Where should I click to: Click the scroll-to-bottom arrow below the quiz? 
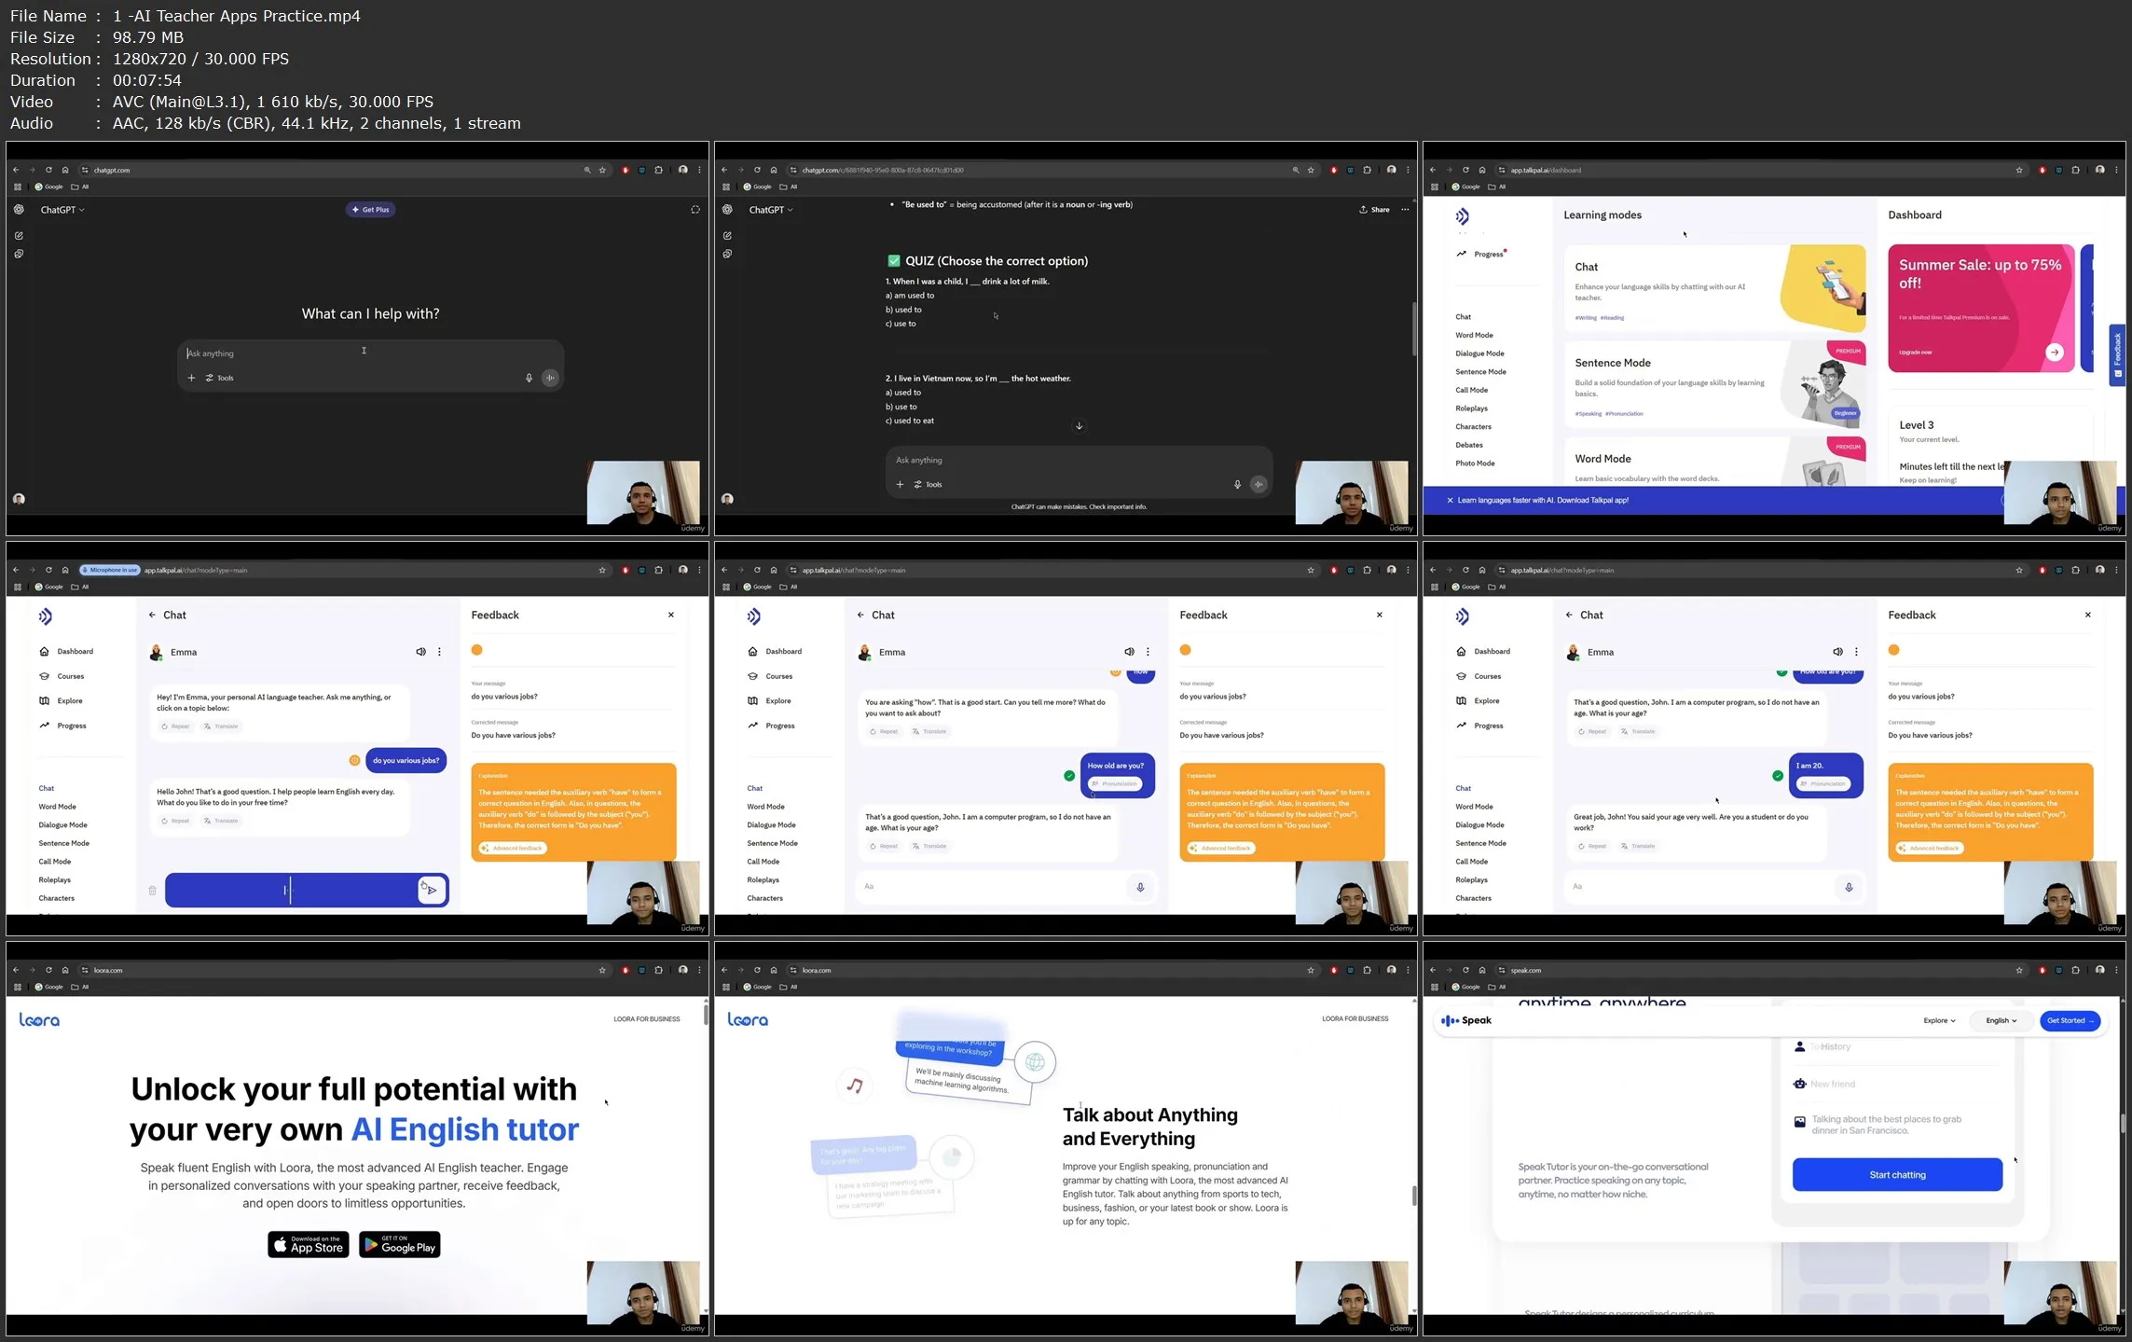coord(1079,426)
